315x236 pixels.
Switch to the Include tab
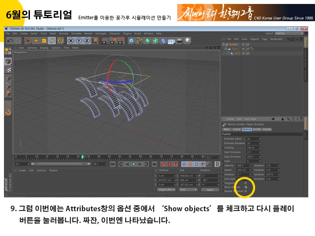tap(267, 129)
